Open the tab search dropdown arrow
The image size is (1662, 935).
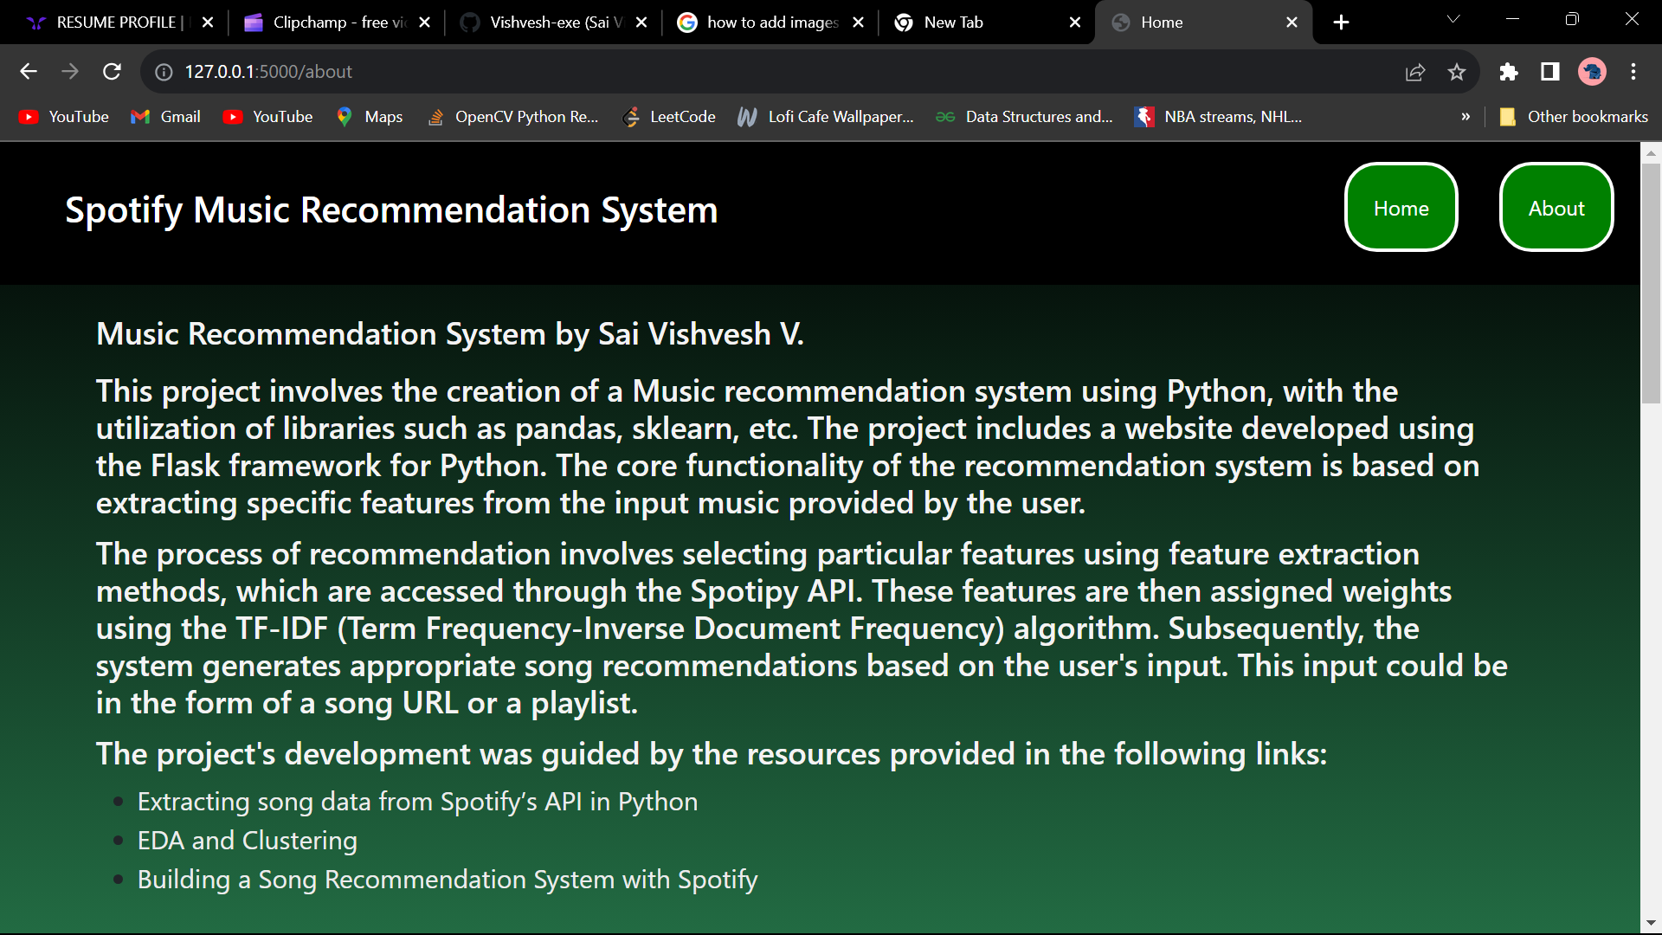coord(1453,19)
